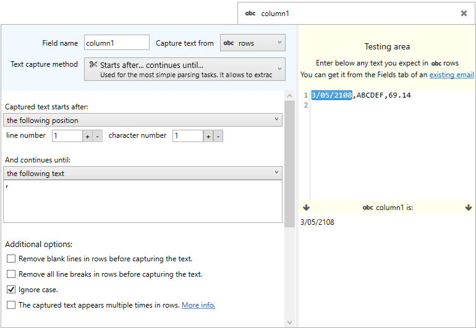The image size is (476, 328).
Task: Click the Field name input box
Action: (x=117, y=43)
